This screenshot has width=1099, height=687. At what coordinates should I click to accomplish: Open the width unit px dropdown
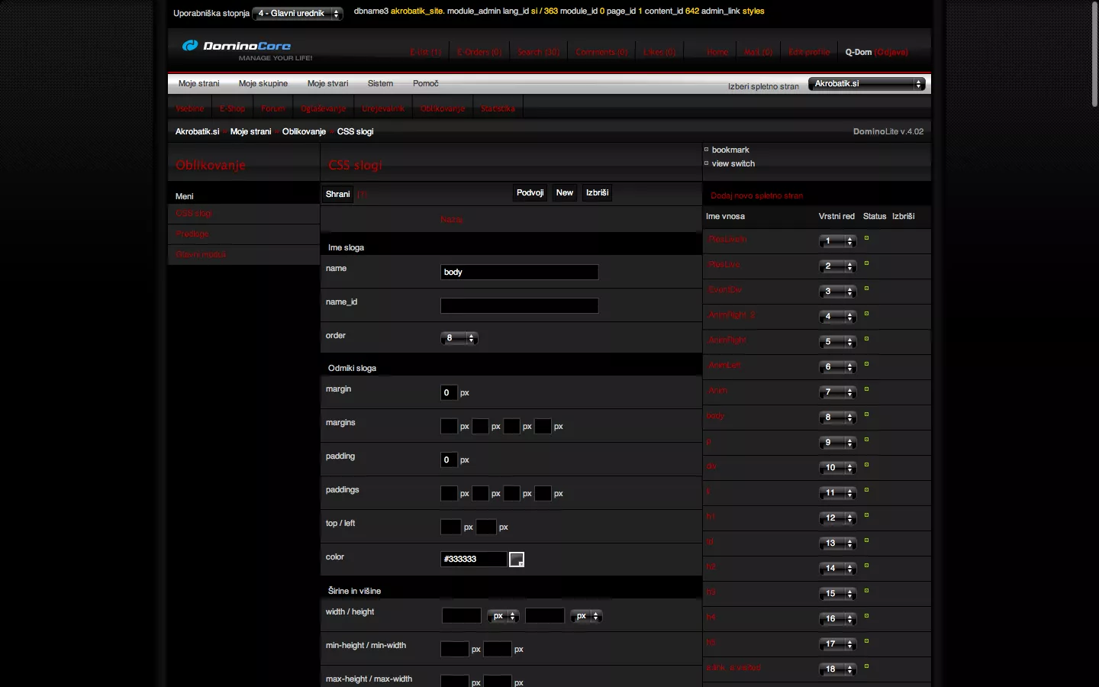point(504,616)
